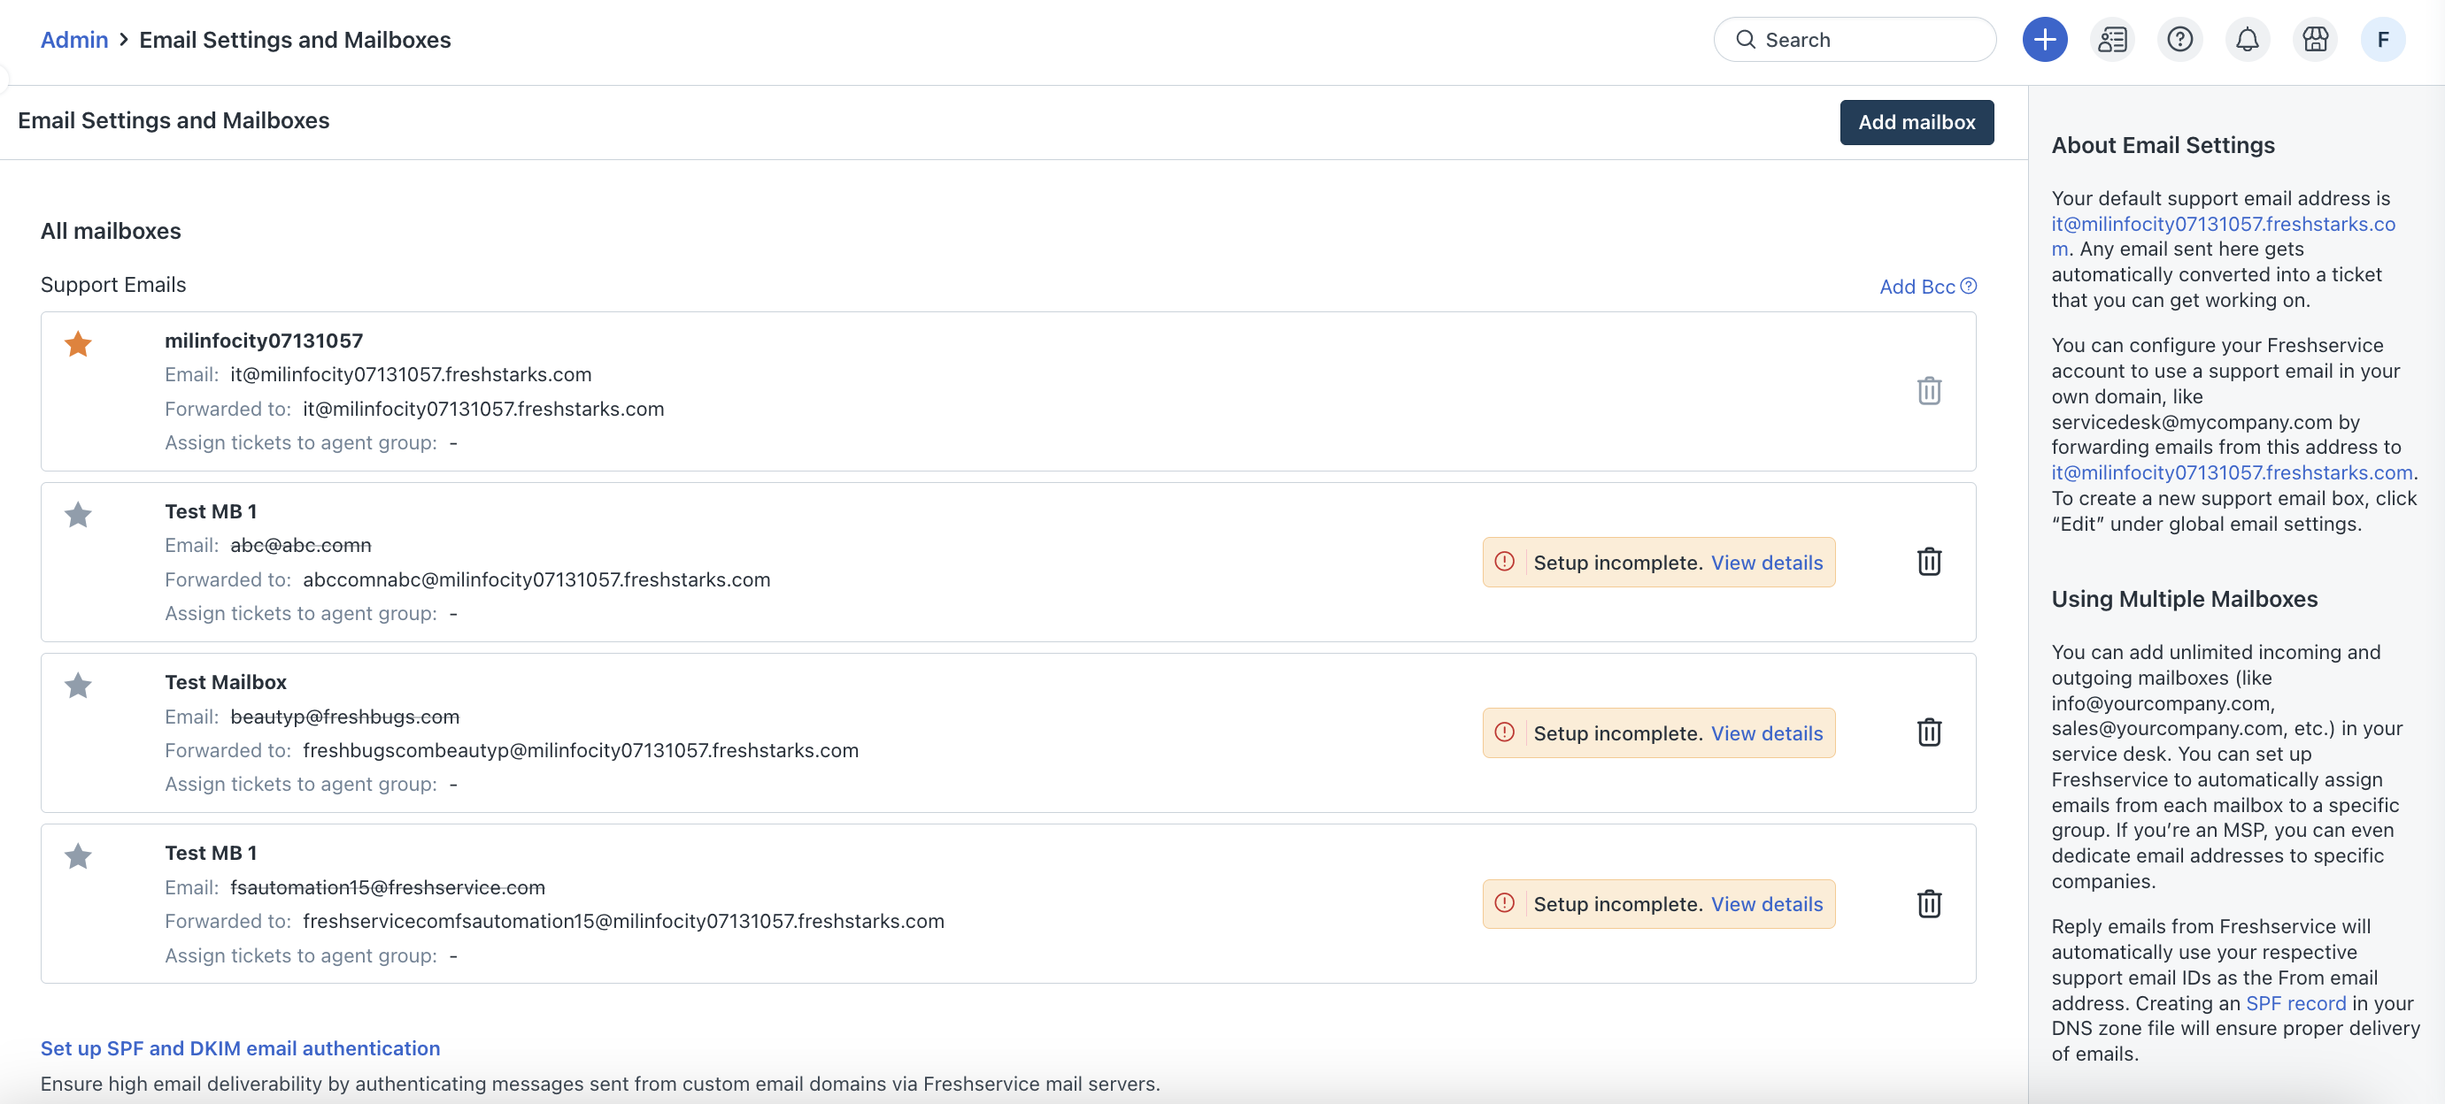Delete the abc@abc.comn mailbox
Viewport: 2445px width, 1104px height.
(1929, 562)
